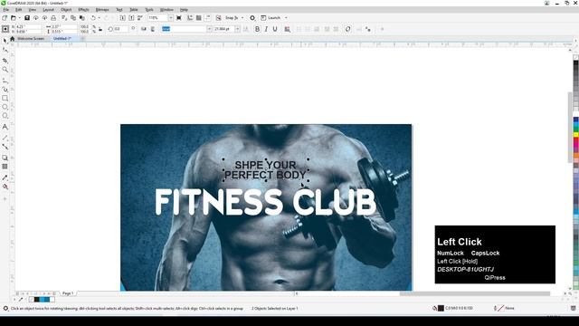This screenshot has width=579, height=326.
Task: Click the black fill color indicator in status bar
Action: pos(441,308)
